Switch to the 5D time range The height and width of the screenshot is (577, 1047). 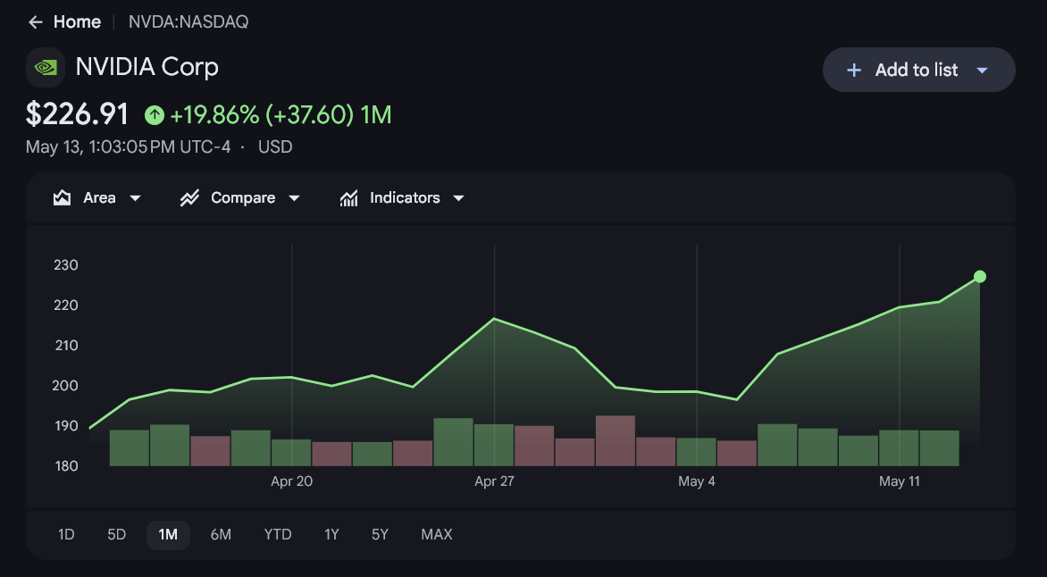click(117, 535)
